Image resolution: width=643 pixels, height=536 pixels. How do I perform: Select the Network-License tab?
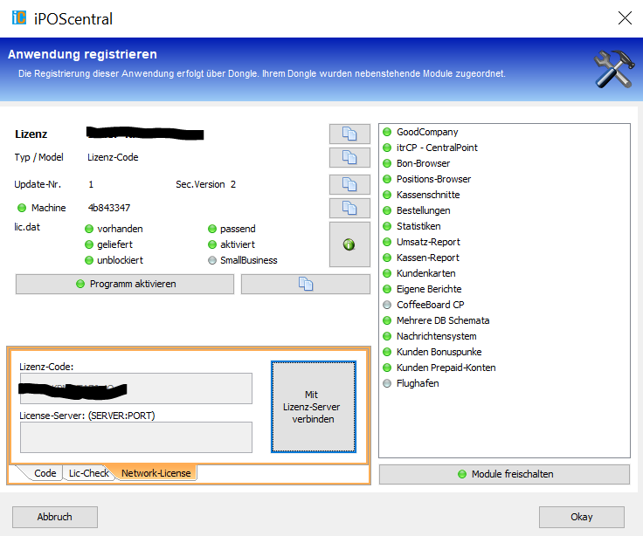156,473
